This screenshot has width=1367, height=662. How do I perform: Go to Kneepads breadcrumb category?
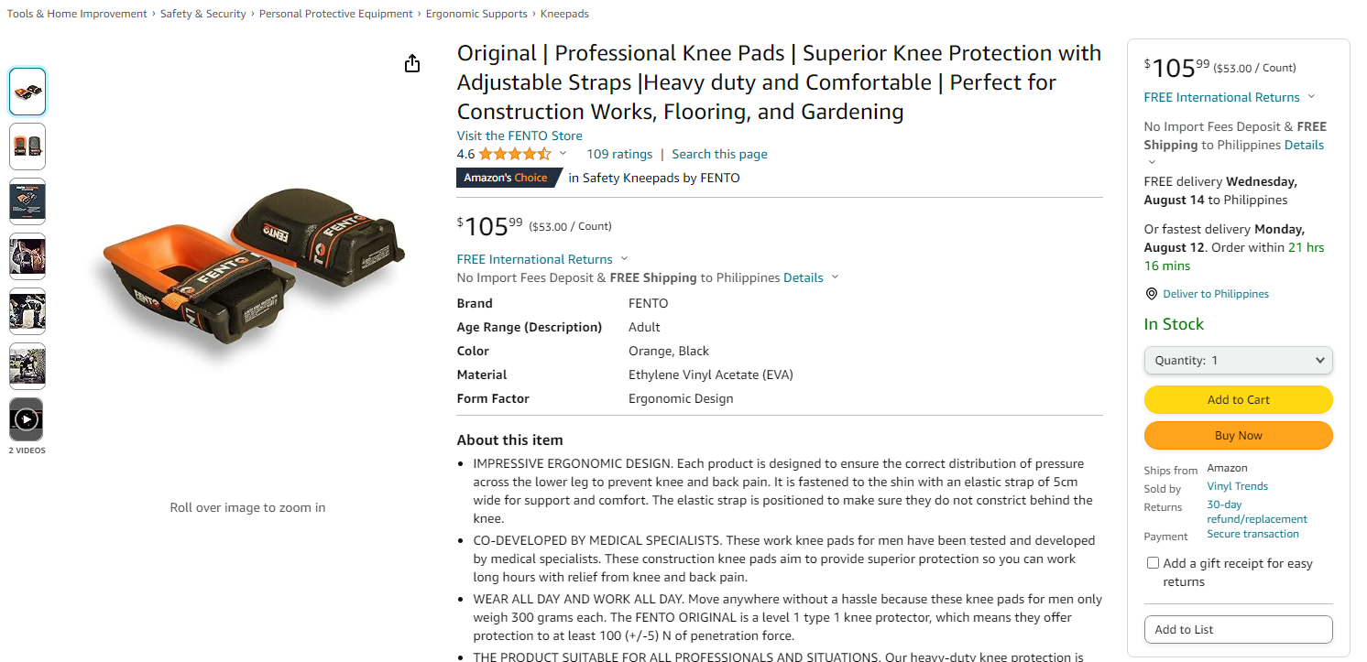click(564, 14)
